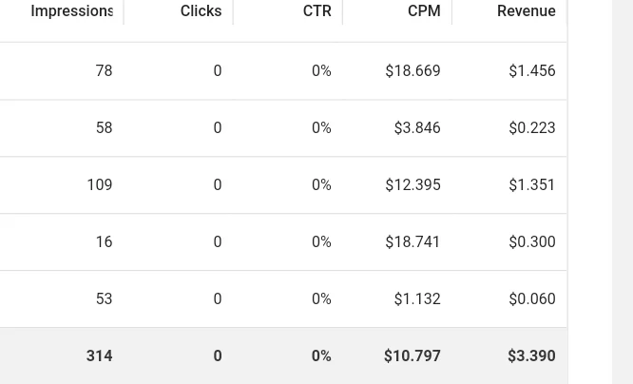Viewport: 633px width, 384px height.
Task: Click the $0.223 revenue value
Action: 532,128
